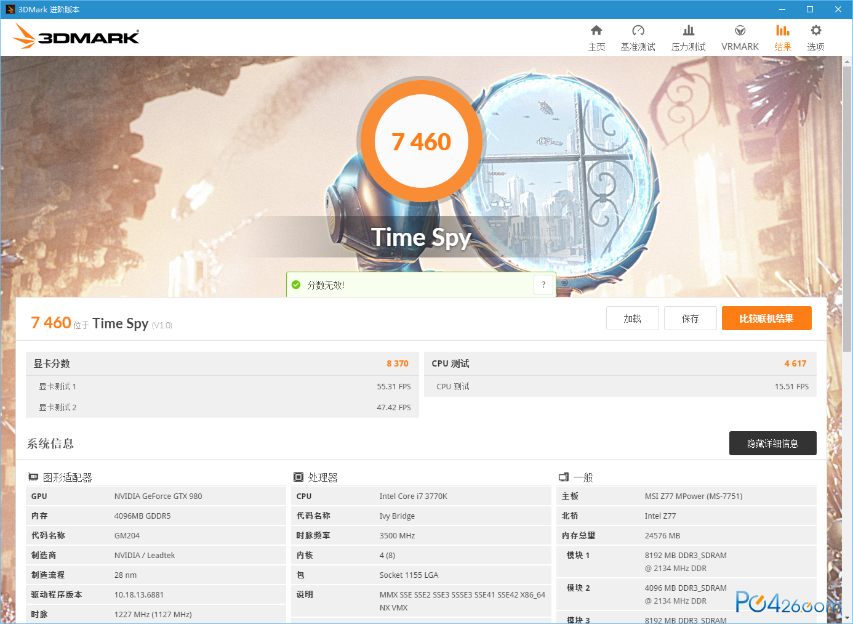This screenshot has height=624, width=853.
Task: Click the 显卡分数 header row
Action: pyautogui.click(x=222, y=363)
